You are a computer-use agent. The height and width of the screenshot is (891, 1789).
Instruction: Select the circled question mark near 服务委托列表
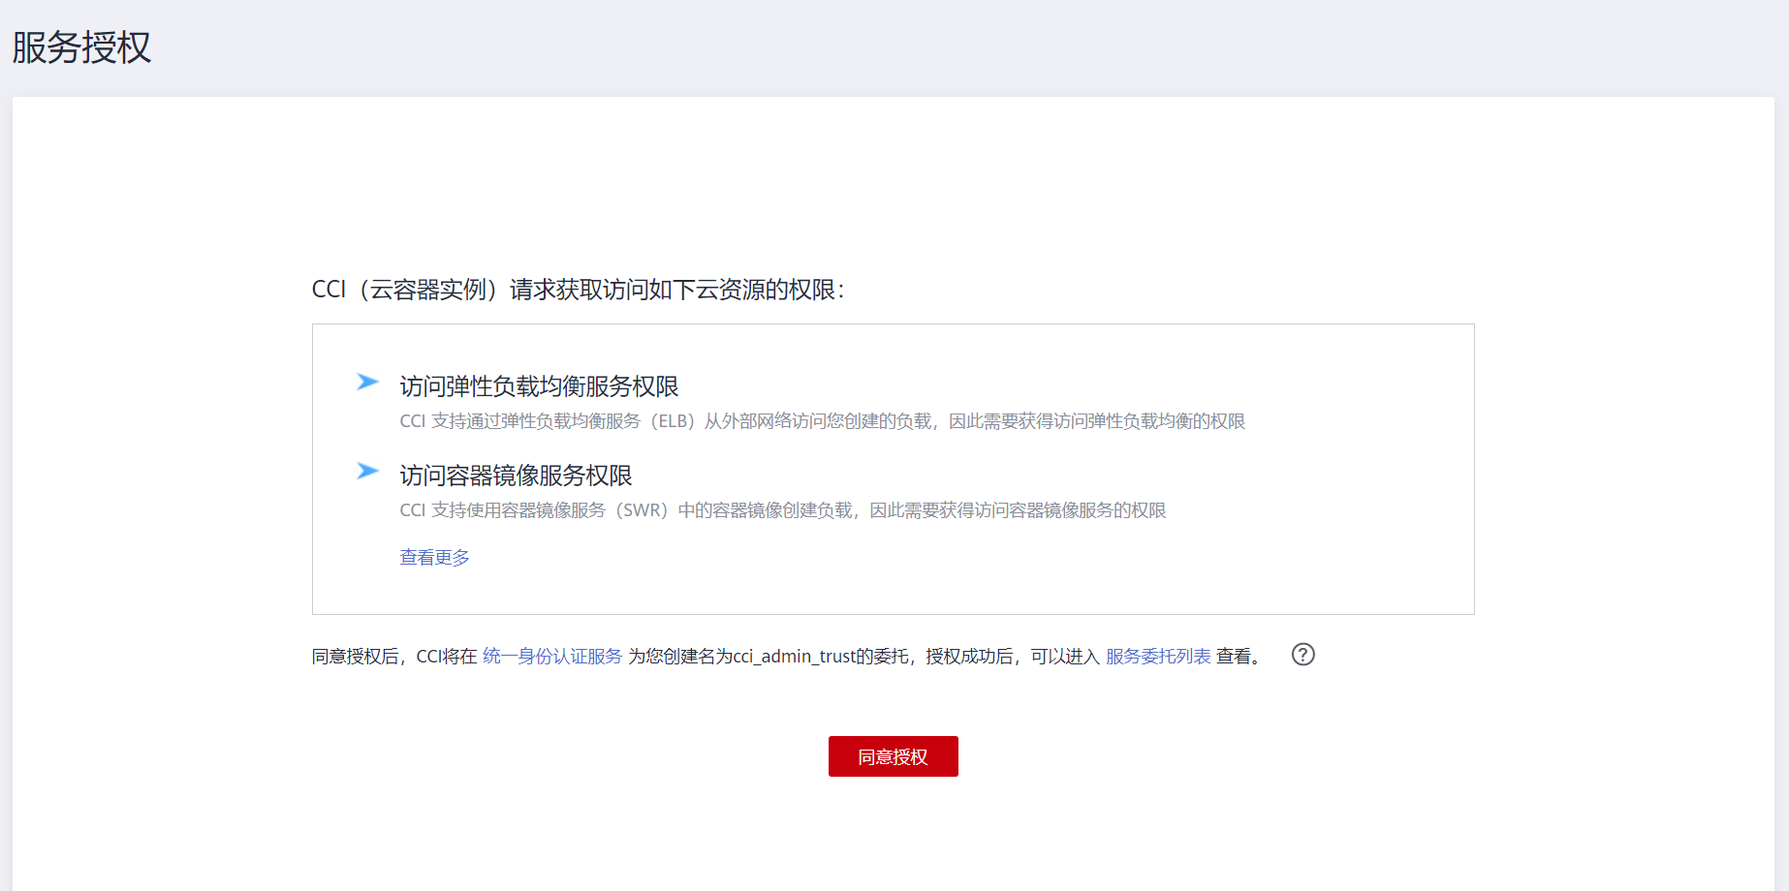pos(1303,656)
